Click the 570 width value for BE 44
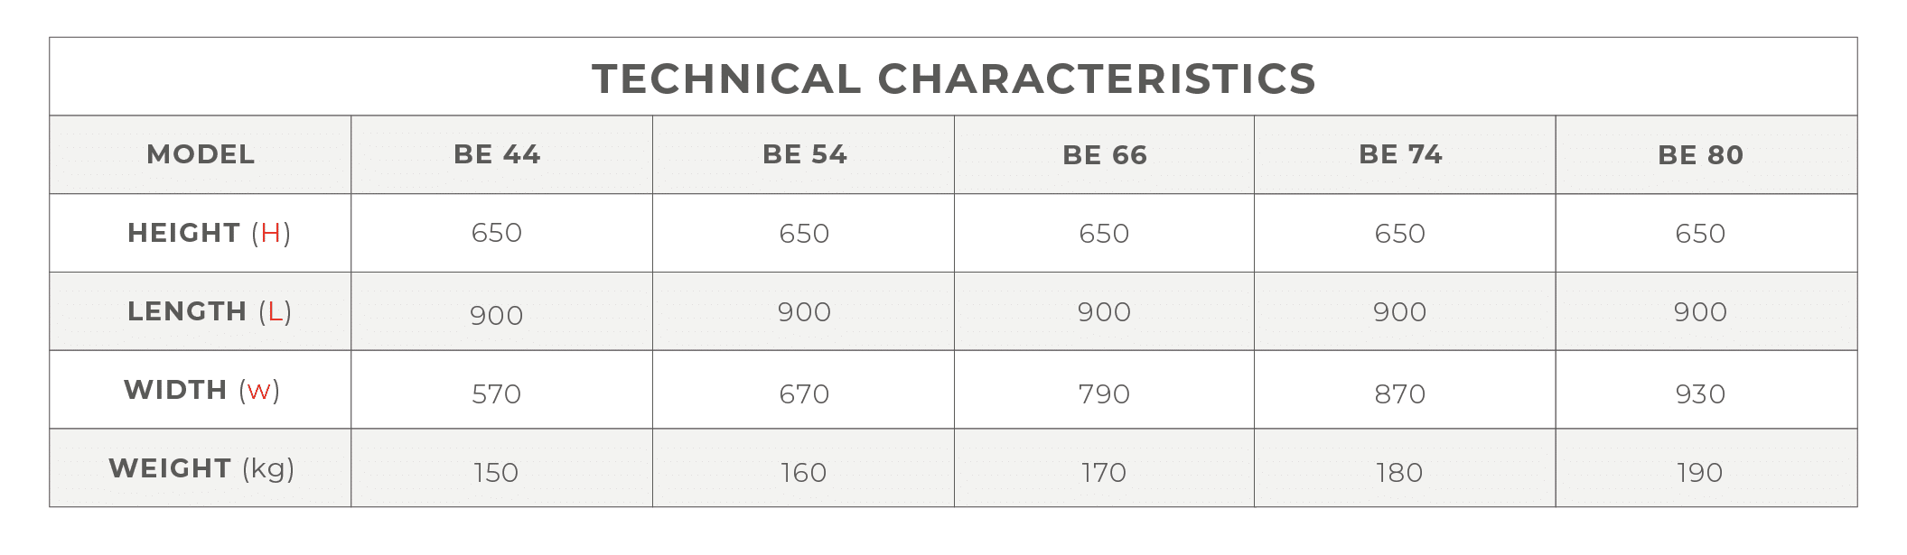Viewport: 1907px width, 555px height. point(496,394)
